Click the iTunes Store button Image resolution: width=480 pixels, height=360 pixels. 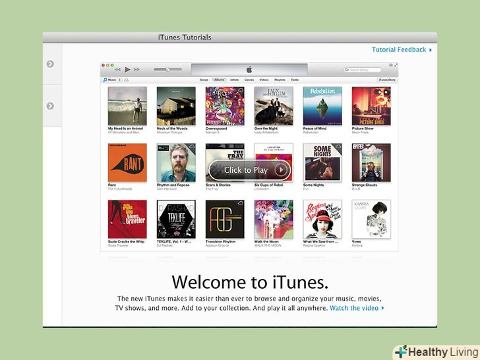[x=387, y=80]
